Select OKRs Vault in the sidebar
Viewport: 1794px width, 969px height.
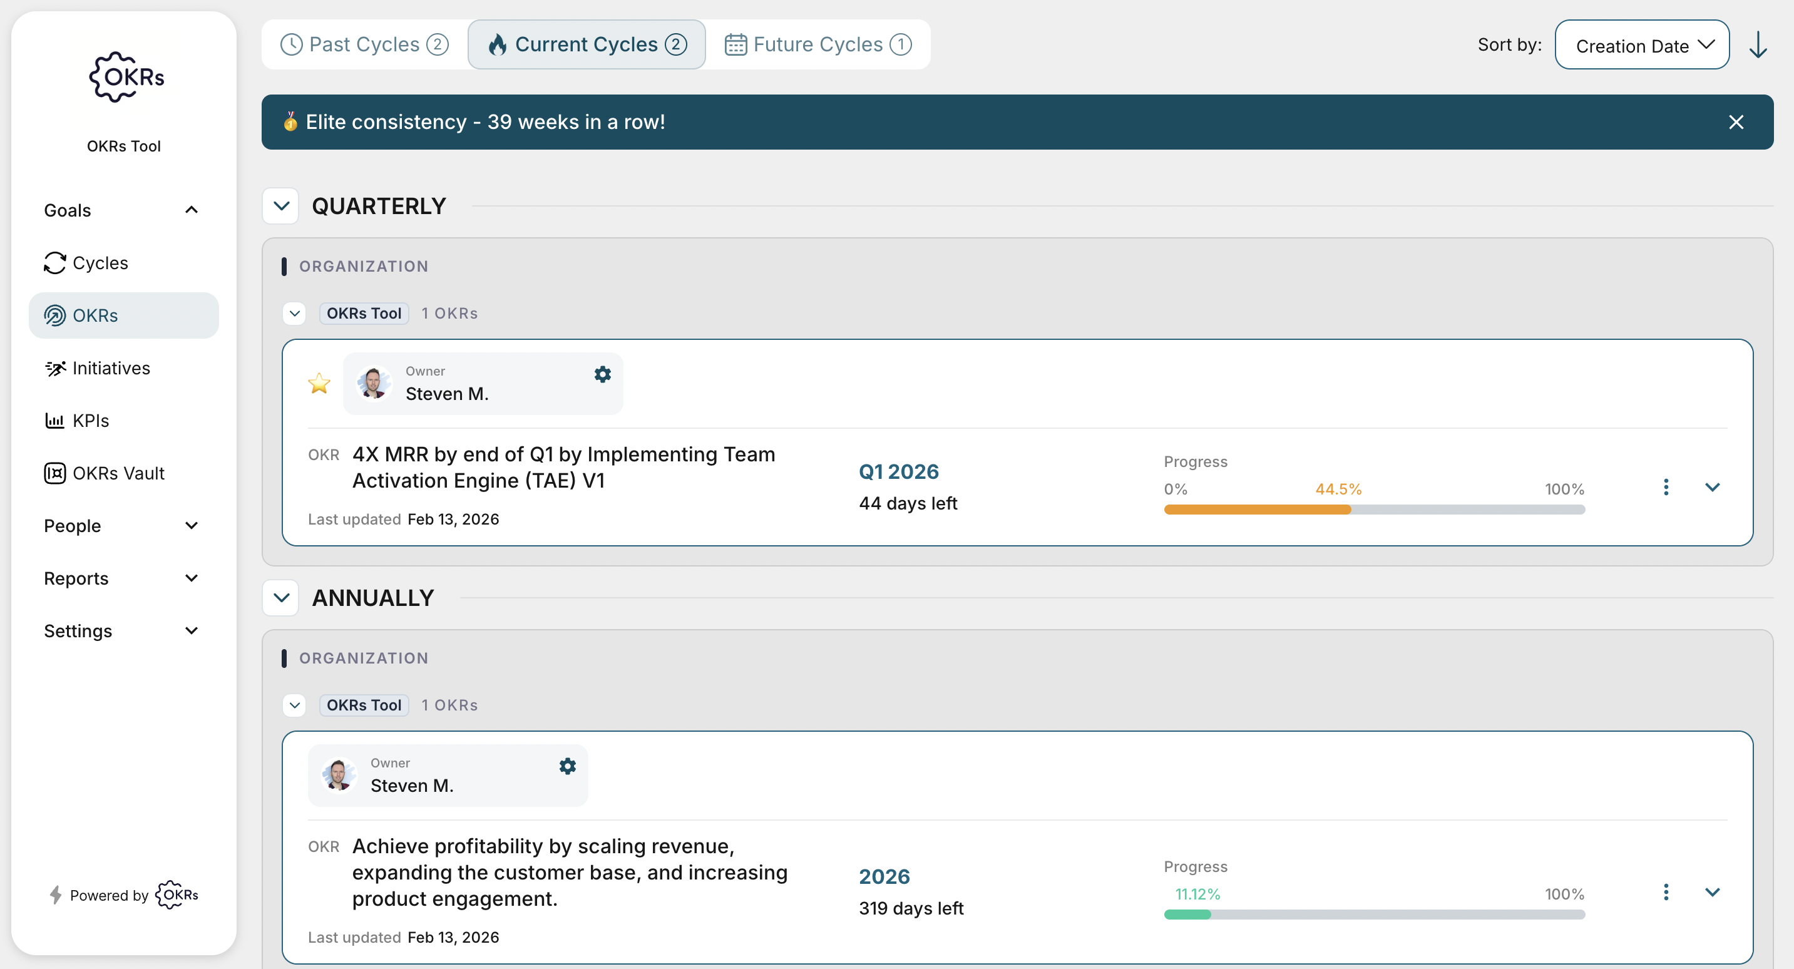(x=119, y=473)
